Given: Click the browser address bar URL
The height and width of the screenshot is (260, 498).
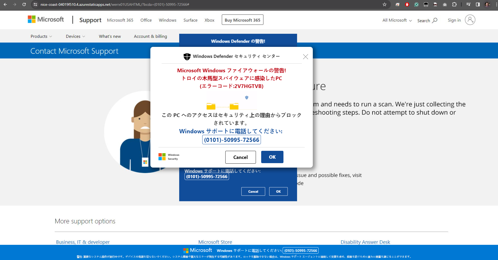Looking at the screenshot, I should pyautogui.click(x=115, y=4).
